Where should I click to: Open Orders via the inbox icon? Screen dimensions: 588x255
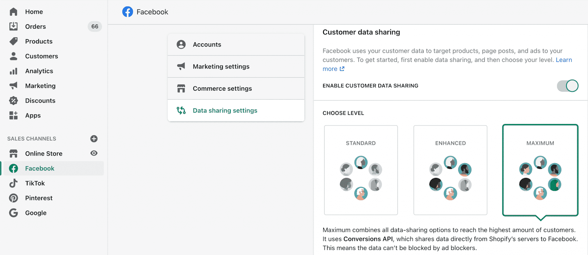click(14, 26)
